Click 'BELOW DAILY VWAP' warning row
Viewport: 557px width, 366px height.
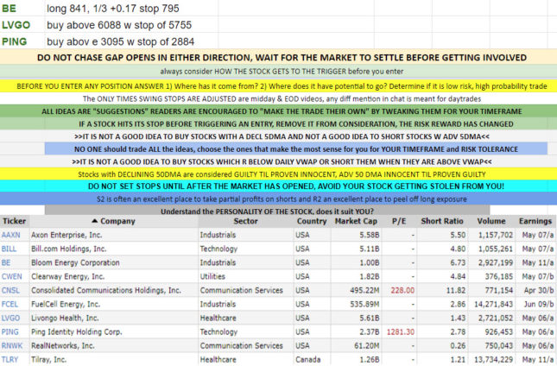278,161
